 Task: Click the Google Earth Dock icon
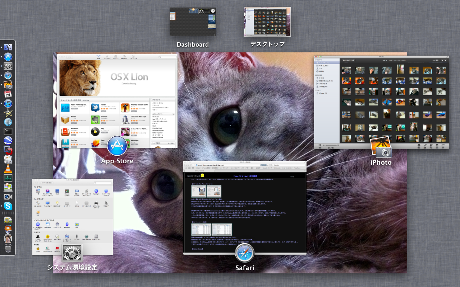tap(8, 141)
